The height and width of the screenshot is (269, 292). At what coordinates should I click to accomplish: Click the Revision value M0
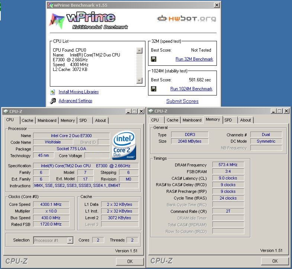128,179
